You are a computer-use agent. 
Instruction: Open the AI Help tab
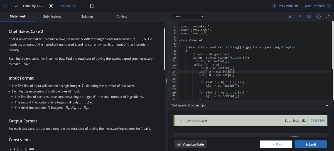pos(122,16)
